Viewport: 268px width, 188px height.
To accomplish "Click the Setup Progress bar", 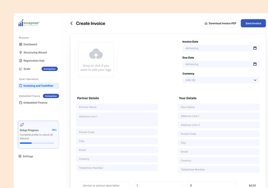I will click(37, 143).
